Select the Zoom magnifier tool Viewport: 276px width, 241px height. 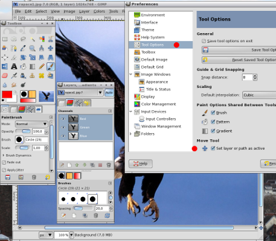[x=32, y=48]
